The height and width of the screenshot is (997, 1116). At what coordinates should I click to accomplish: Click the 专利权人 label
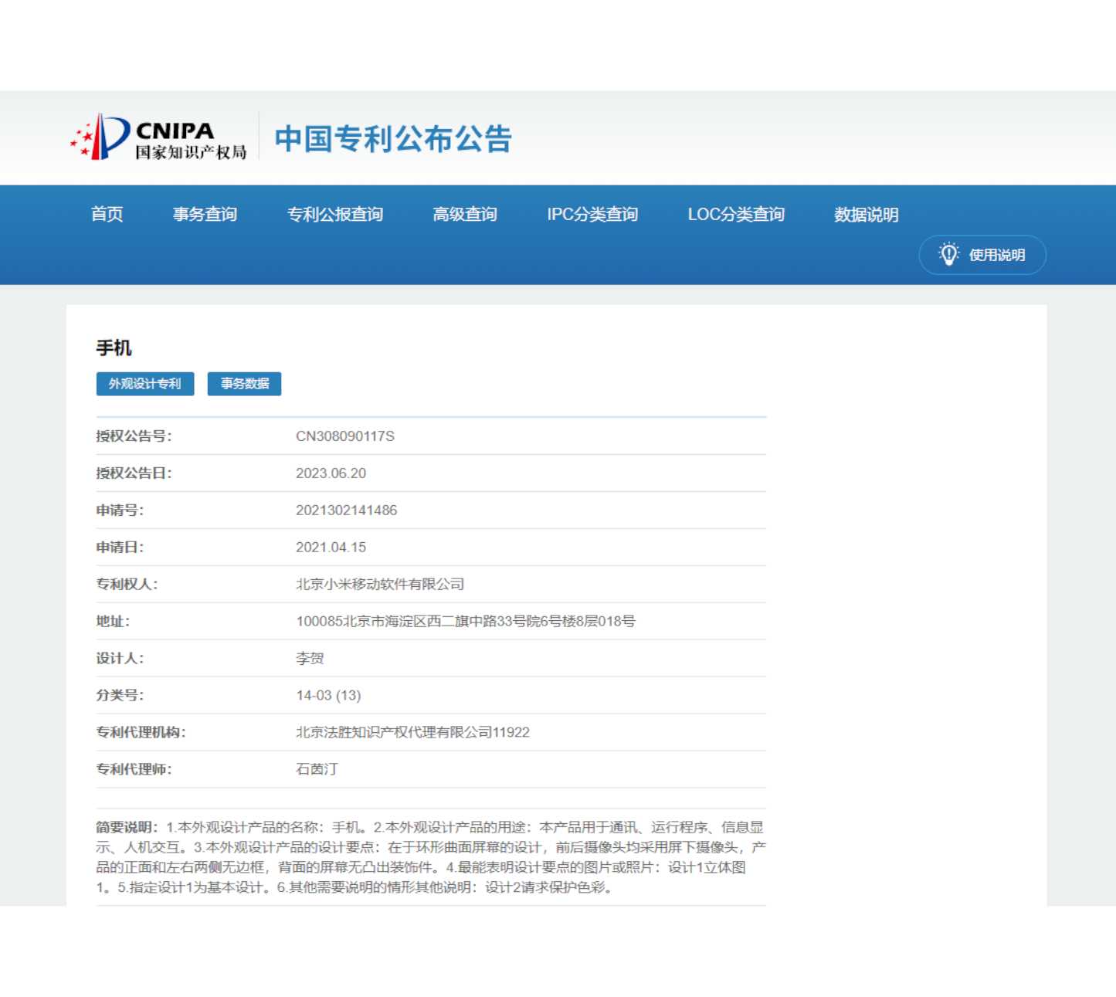click(127, 585)
